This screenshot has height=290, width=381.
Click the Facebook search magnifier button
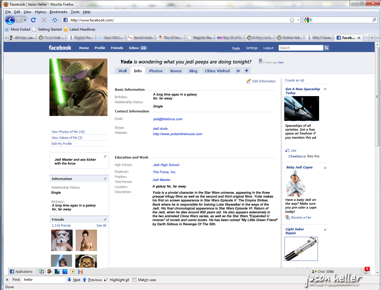(x=326, y=48)
